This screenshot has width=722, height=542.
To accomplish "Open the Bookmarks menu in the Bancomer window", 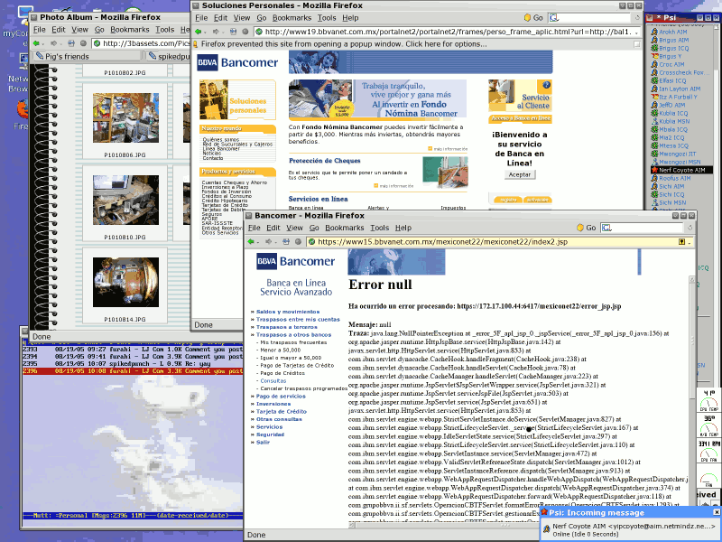I will (x=345, y=228).
